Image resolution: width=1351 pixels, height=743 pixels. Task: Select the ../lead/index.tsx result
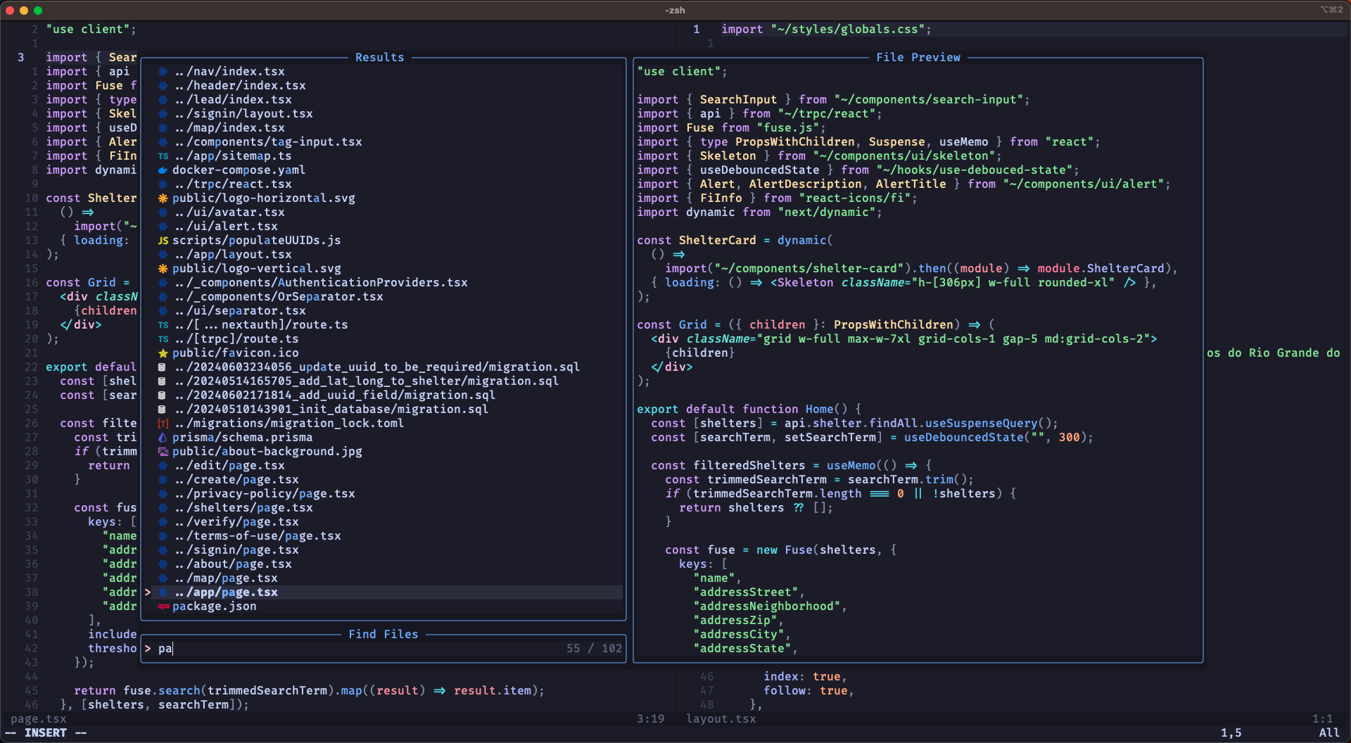pyautogui.click(x=383, y=100)
